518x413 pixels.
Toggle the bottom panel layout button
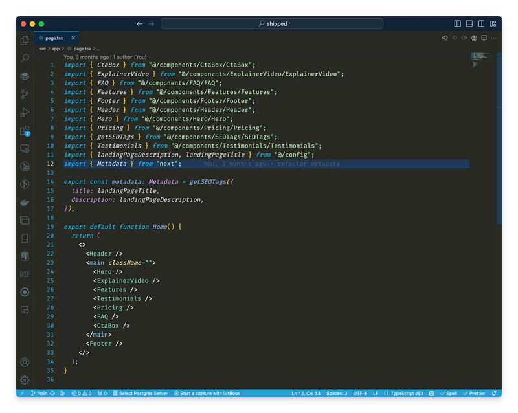click(x=469, y=24)
